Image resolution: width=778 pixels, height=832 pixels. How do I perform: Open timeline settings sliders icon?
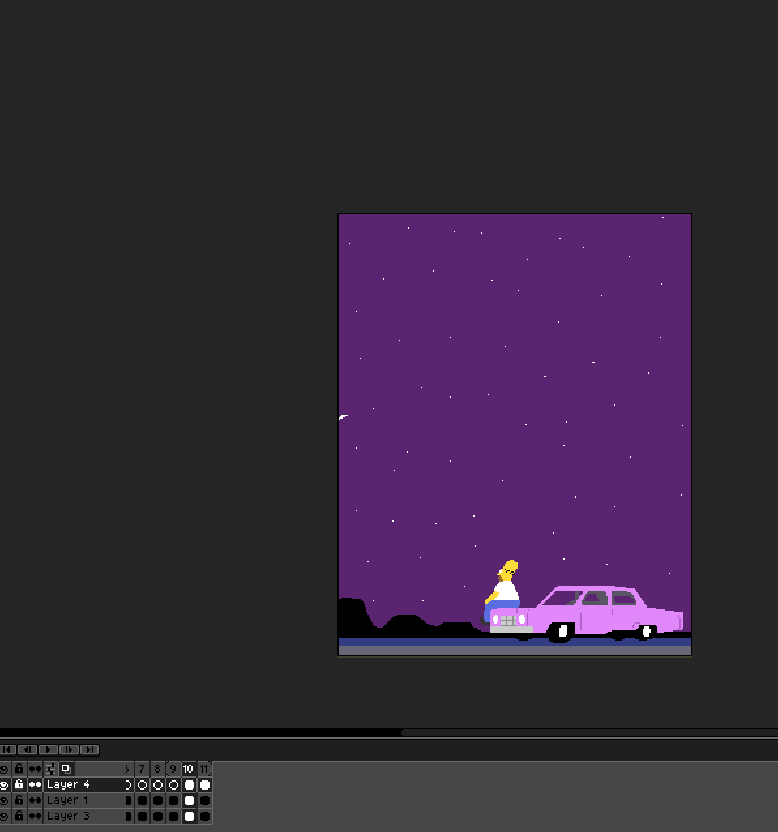51,769
